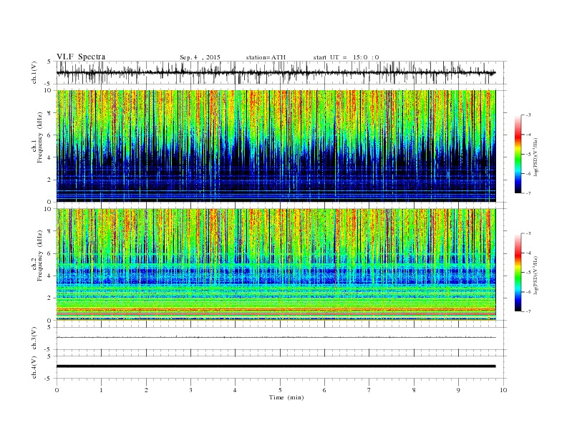Viewport: 567px width, 438px height.
Task: Click the "-4" tick on lower colorbar
Action: pyautogui.click(x=528, y=253)
